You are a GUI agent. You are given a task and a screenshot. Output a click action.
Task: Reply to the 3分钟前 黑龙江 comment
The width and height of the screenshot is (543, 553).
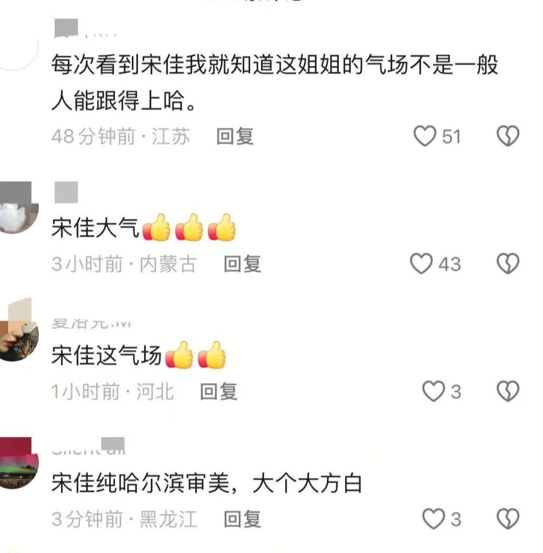[243, 520]
